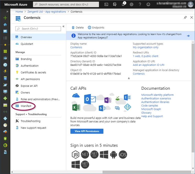Click 1 web, 0 public client link
The width and height of the screenshot is (195, 174).
[145, 56]
